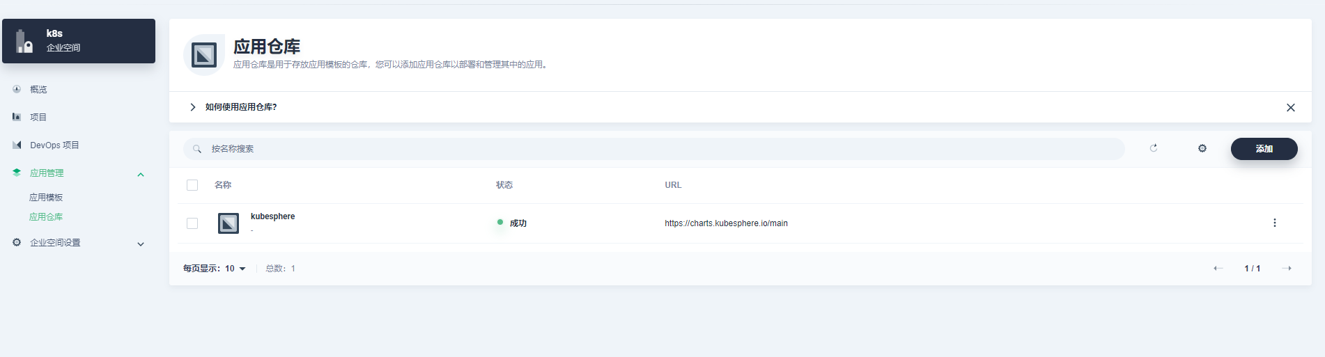Focus the 按名称搜索 search field

coord(653,149)
